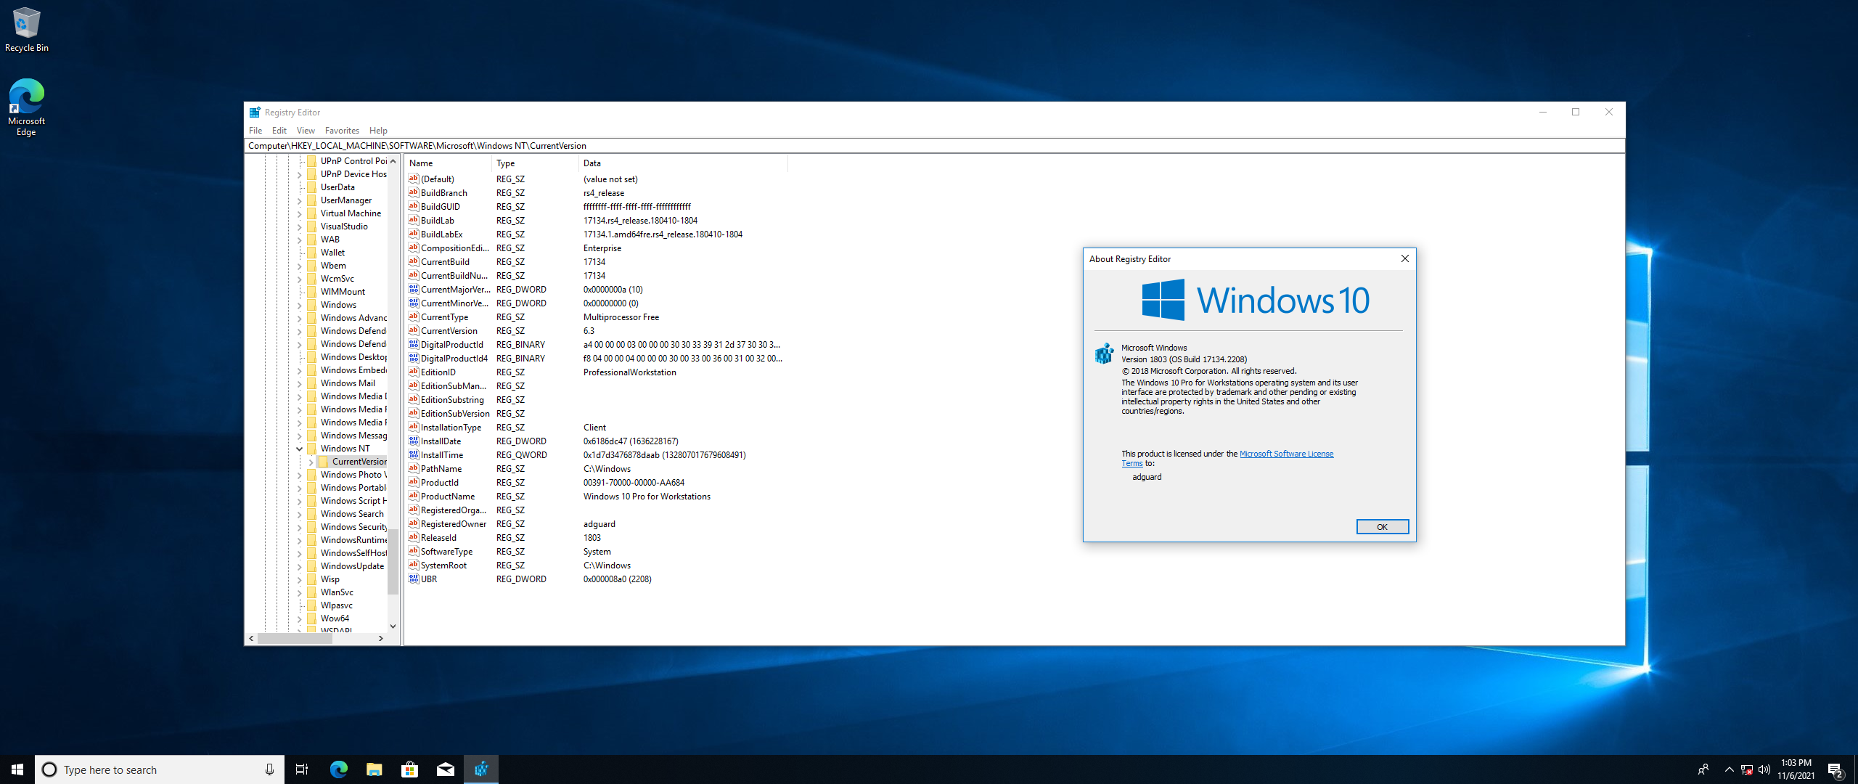Select the WindowsSelfHost tree item
The image size is (1858, 784).
[353, 553]
